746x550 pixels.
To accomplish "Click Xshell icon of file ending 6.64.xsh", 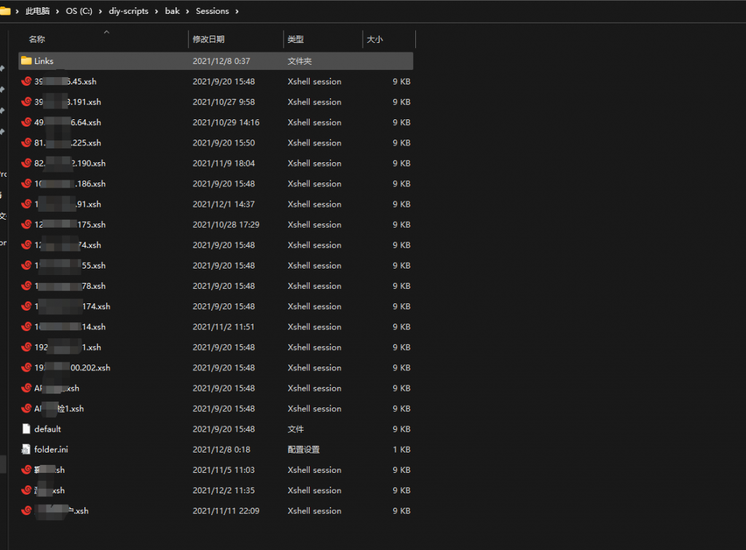I will click(x=26, y=122).
